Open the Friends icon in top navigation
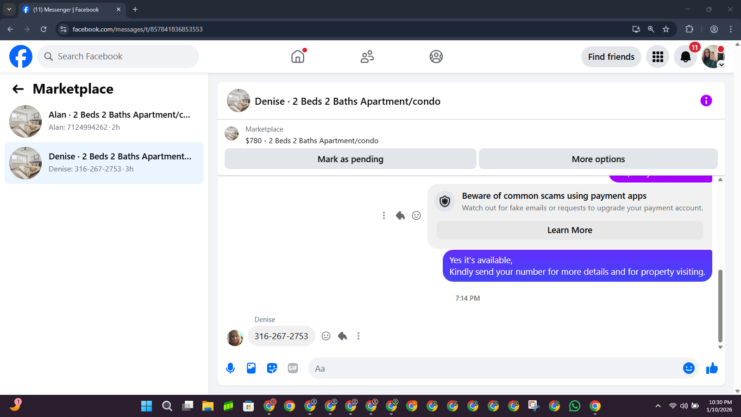The width and height of the screenshot is (741, 417). [x=367, y=57]
